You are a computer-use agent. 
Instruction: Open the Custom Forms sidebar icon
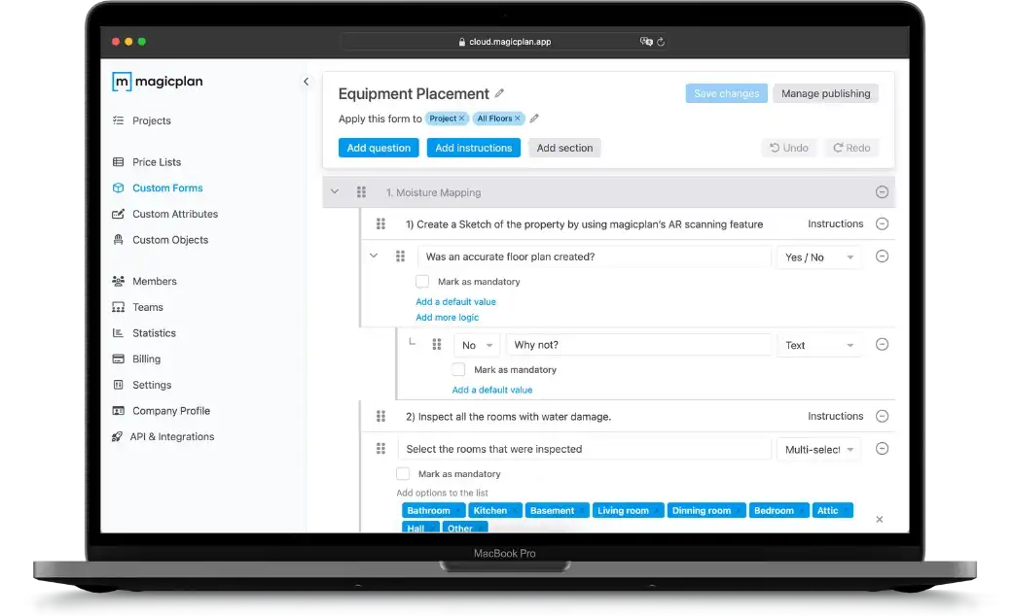119,188
